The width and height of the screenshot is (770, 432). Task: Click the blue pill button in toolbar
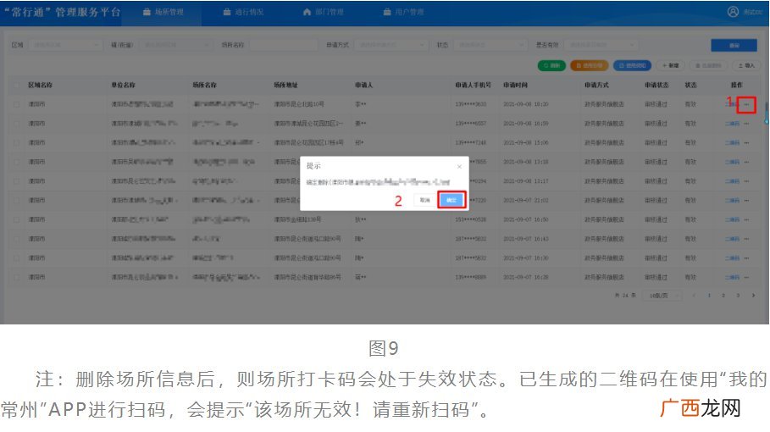click(632, 65)
